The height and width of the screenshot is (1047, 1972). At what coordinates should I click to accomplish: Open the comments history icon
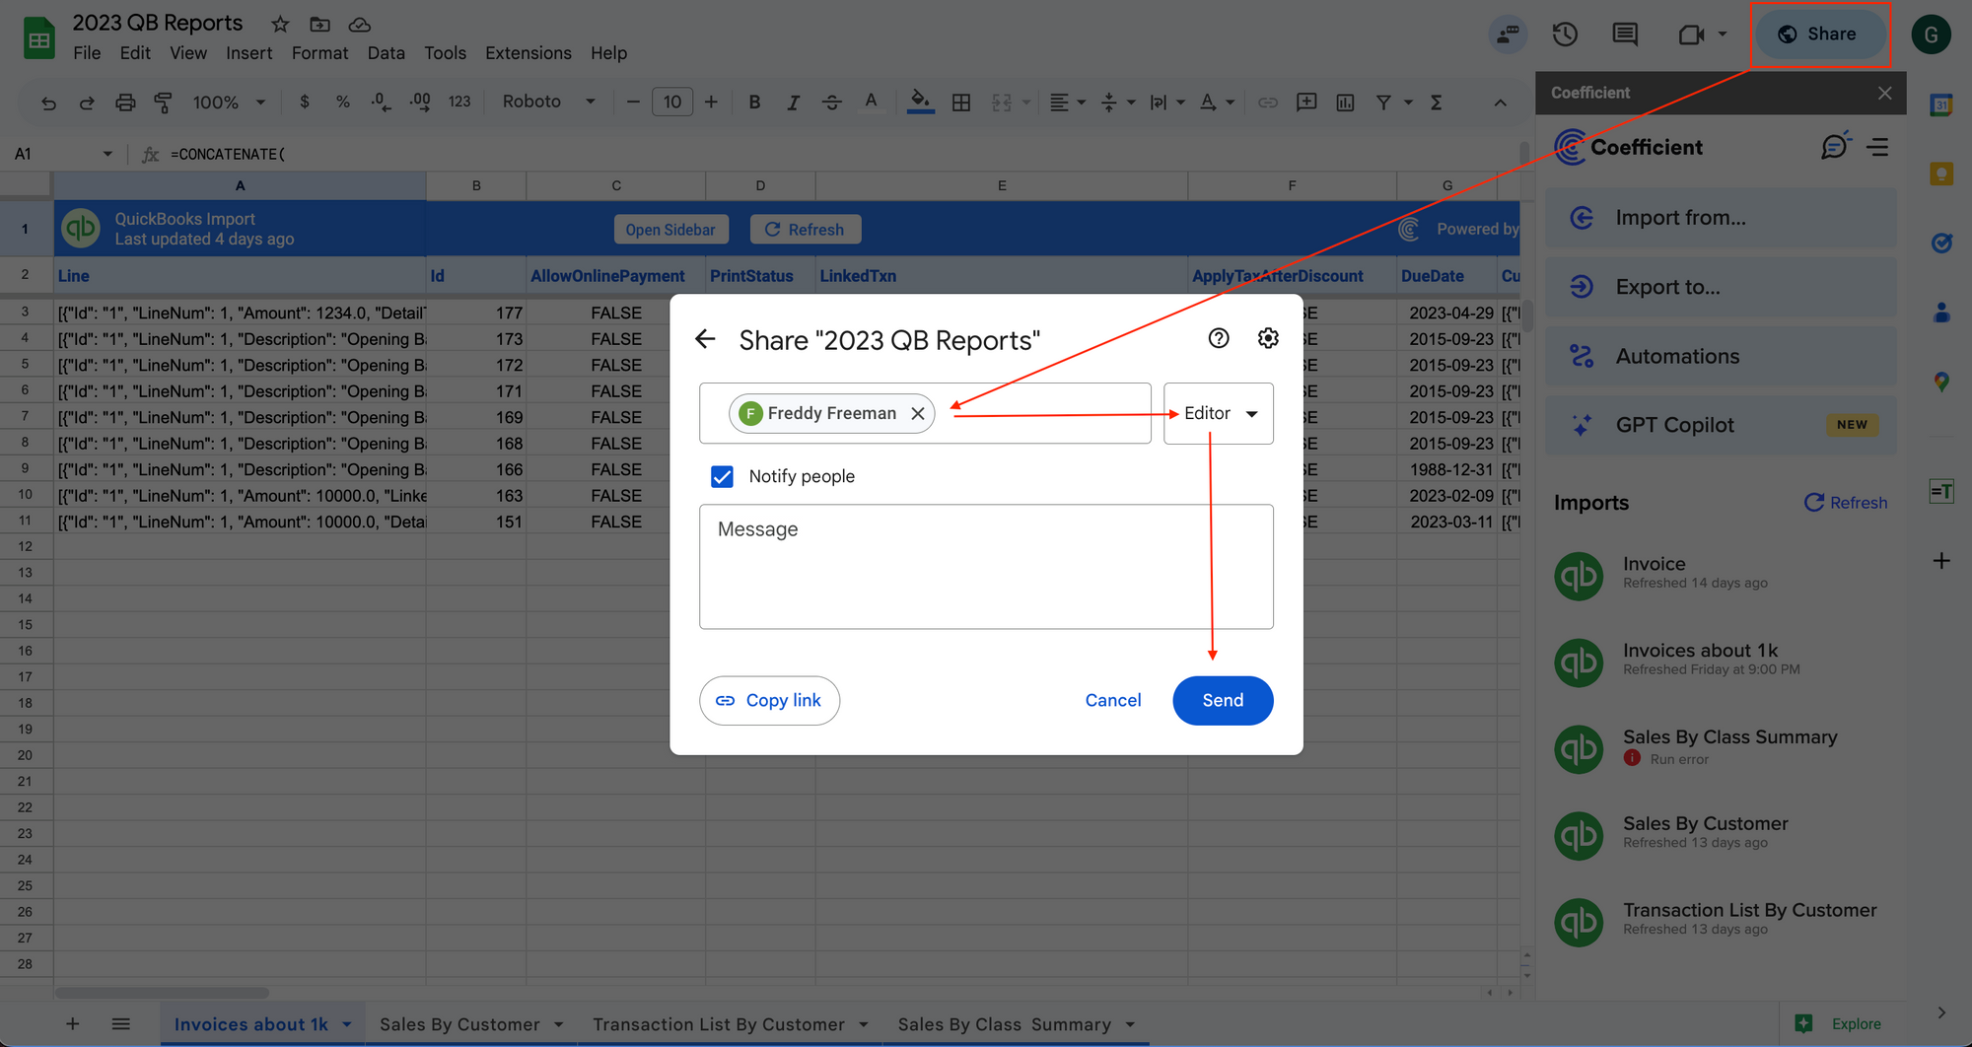tap(1625, 35)
